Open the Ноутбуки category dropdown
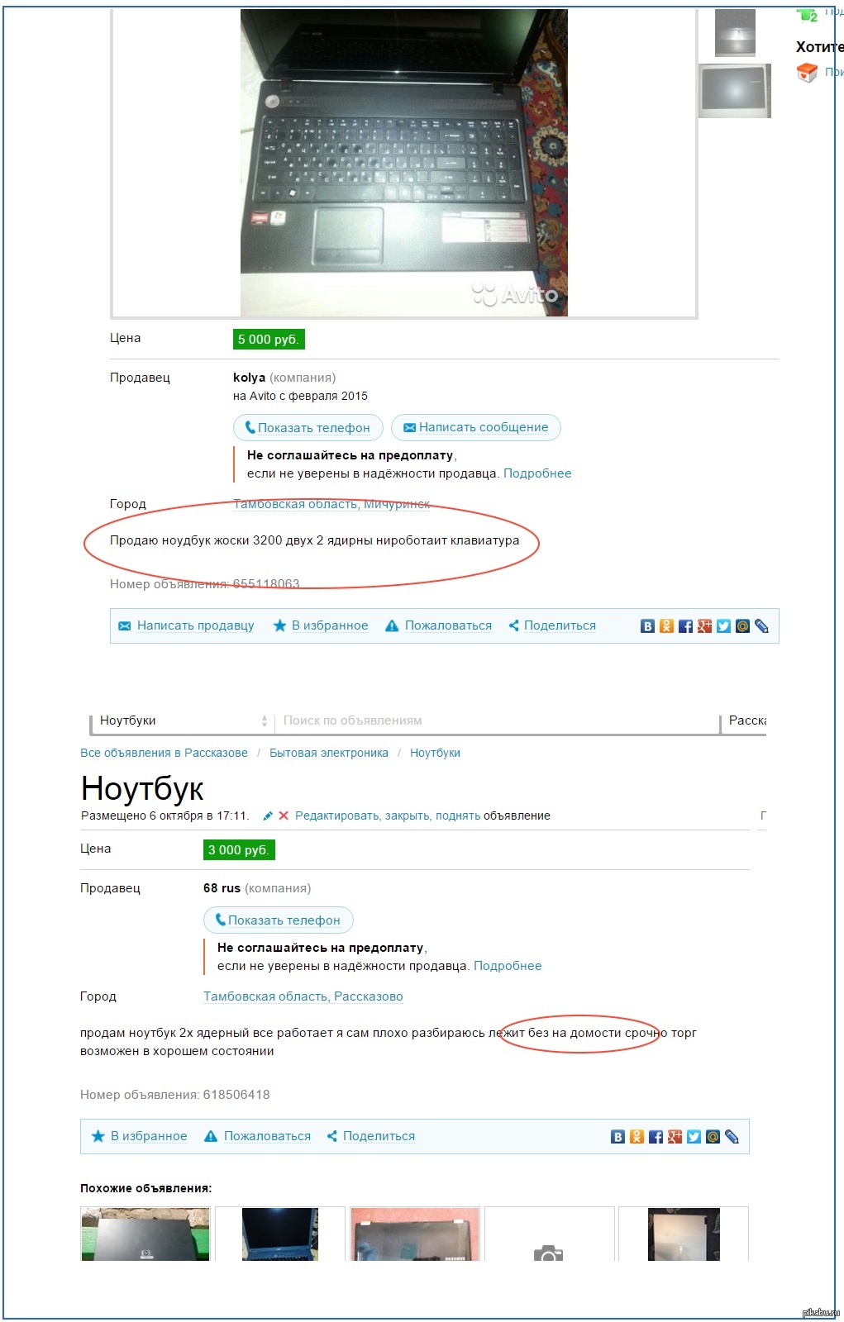 [184, 720]
